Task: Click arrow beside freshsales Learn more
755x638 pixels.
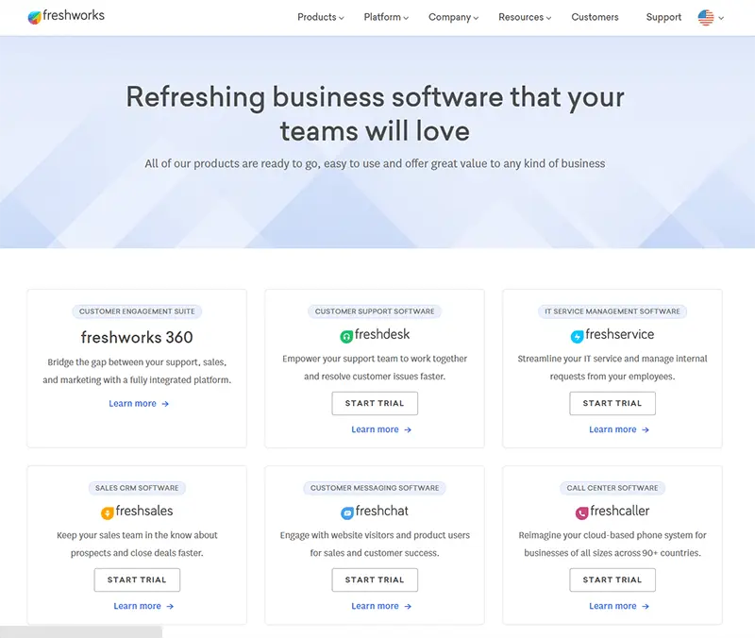Action: click(x=170, y=607)
